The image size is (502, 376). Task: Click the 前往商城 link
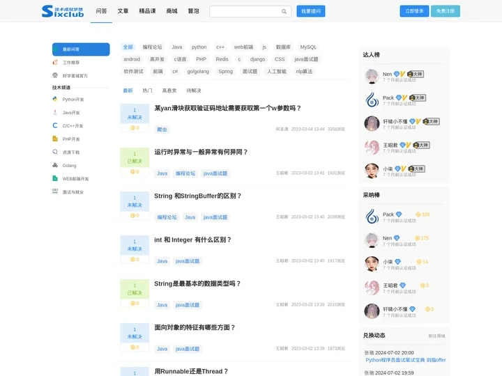tap(436, 336)
